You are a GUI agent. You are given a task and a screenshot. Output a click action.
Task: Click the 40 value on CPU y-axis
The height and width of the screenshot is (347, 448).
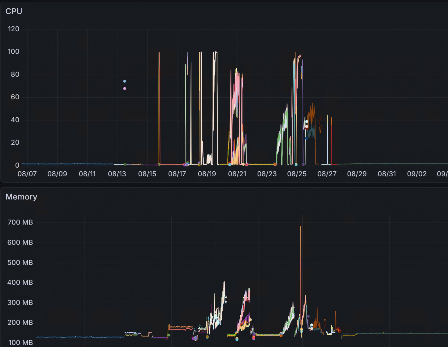[x=15, y=120]
